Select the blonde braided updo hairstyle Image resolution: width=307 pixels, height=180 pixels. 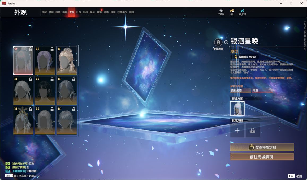tap(67, 60)
